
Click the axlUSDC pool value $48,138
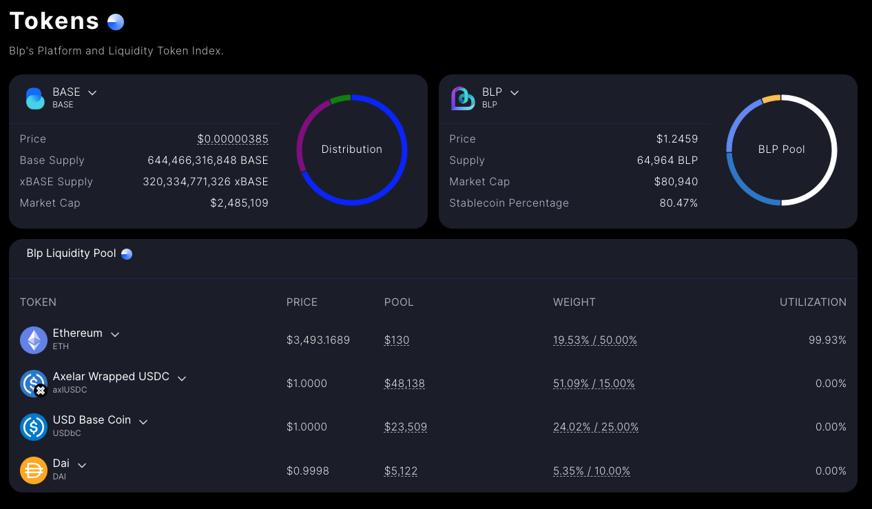pos(404,384)
